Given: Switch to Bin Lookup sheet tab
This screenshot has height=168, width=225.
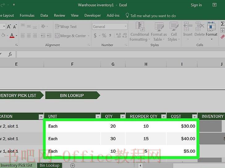Looking at the screenshot, I should coord(49,165).
